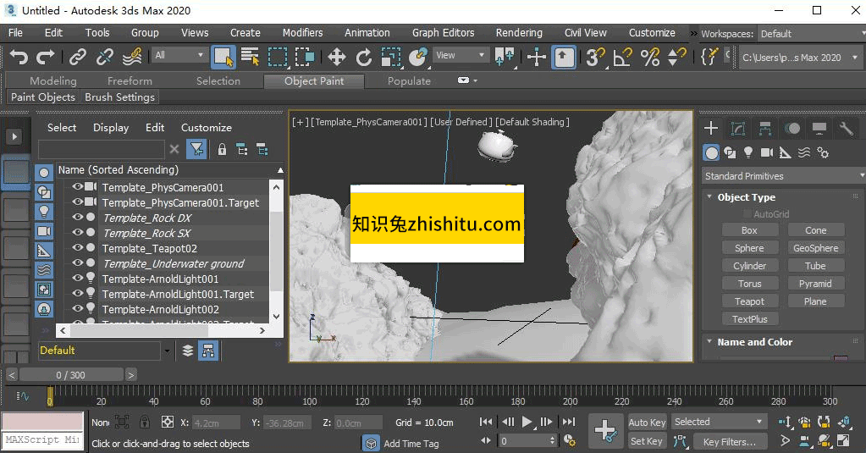
Task: Open the Modifiers menu
Action: pos(302,32)
